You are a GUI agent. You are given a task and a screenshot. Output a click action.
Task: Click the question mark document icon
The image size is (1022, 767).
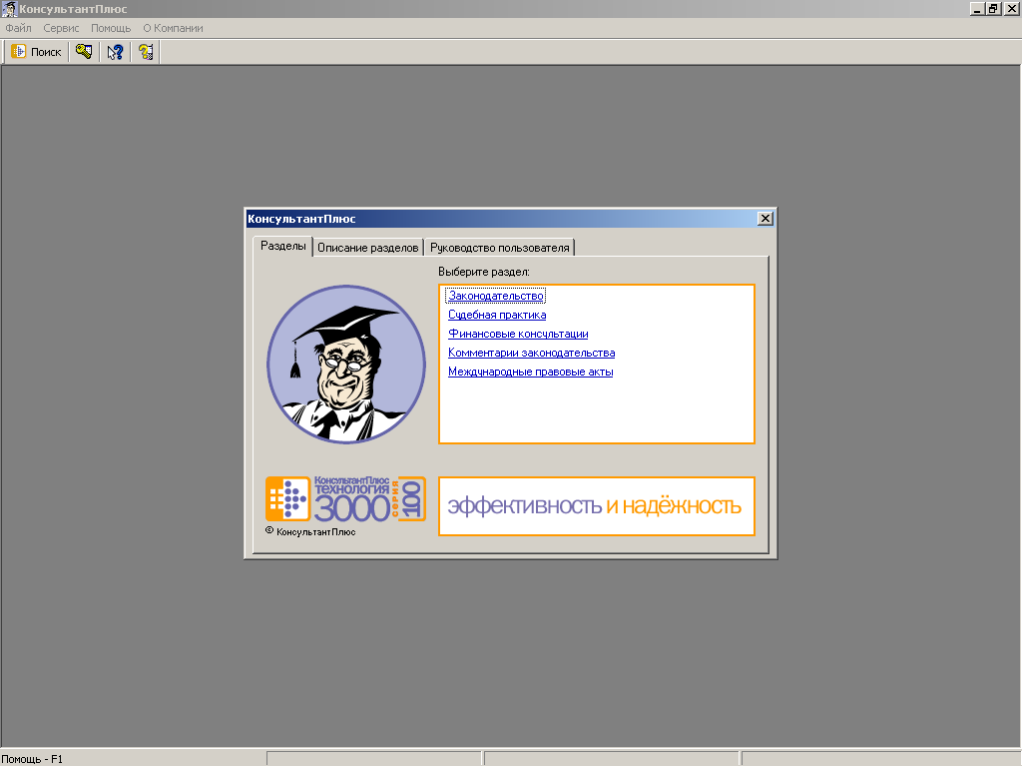[146, 52]
